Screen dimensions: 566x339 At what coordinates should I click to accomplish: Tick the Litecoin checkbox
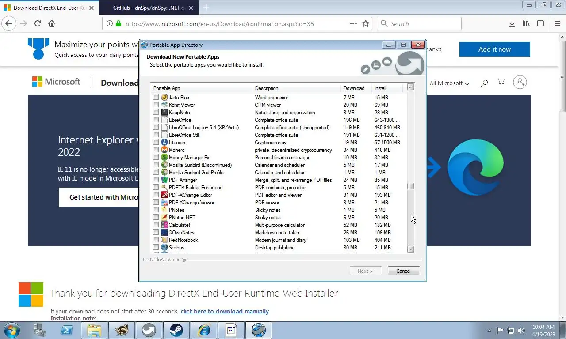click(x=156, y=143)
